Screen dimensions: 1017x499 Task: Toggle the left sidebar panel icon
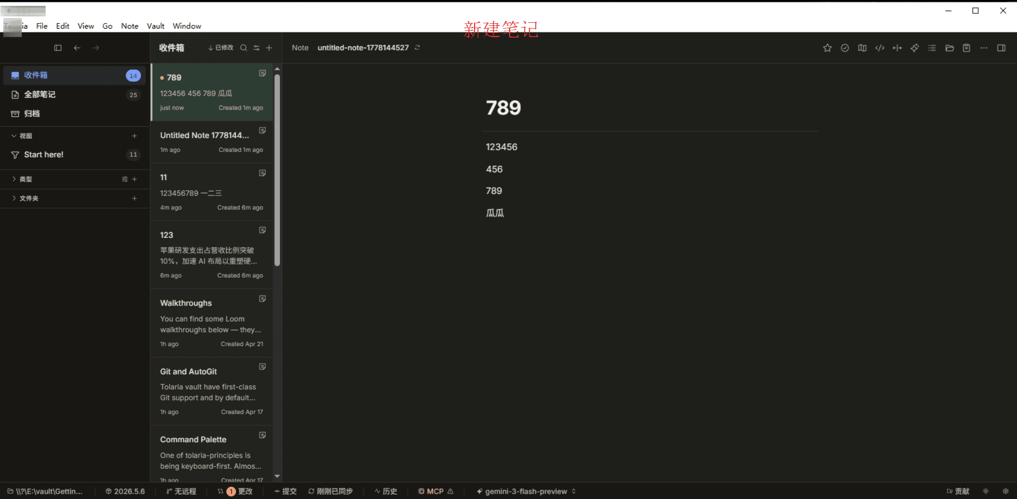pos(58,48)
